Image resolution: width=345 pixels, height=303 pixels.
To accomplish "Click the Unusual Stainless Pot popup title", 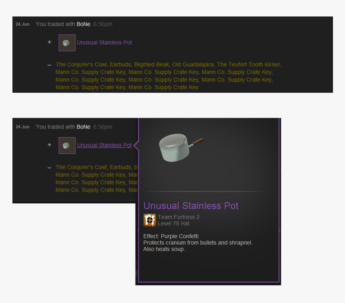I will tap(191, 206).
